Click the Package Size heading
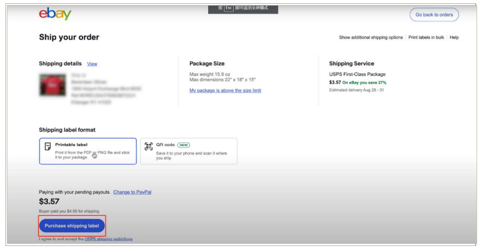Screen dimensions: 486x252 tap(207, 64)
